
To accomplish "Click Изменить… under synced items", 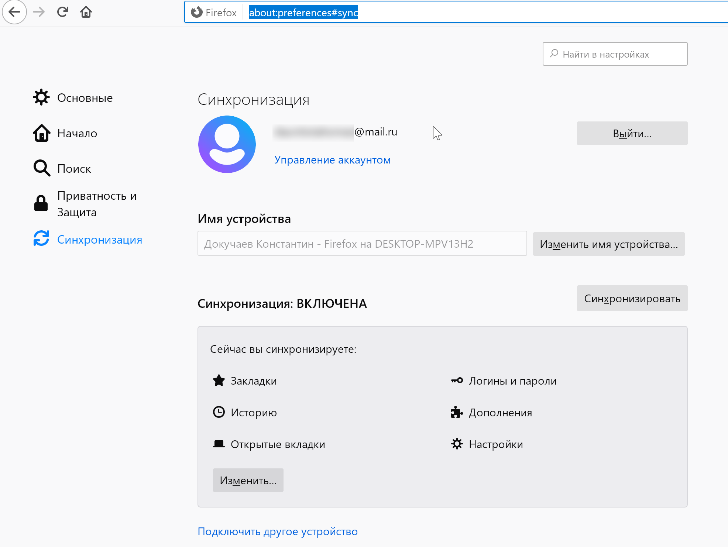I will 248,480.
